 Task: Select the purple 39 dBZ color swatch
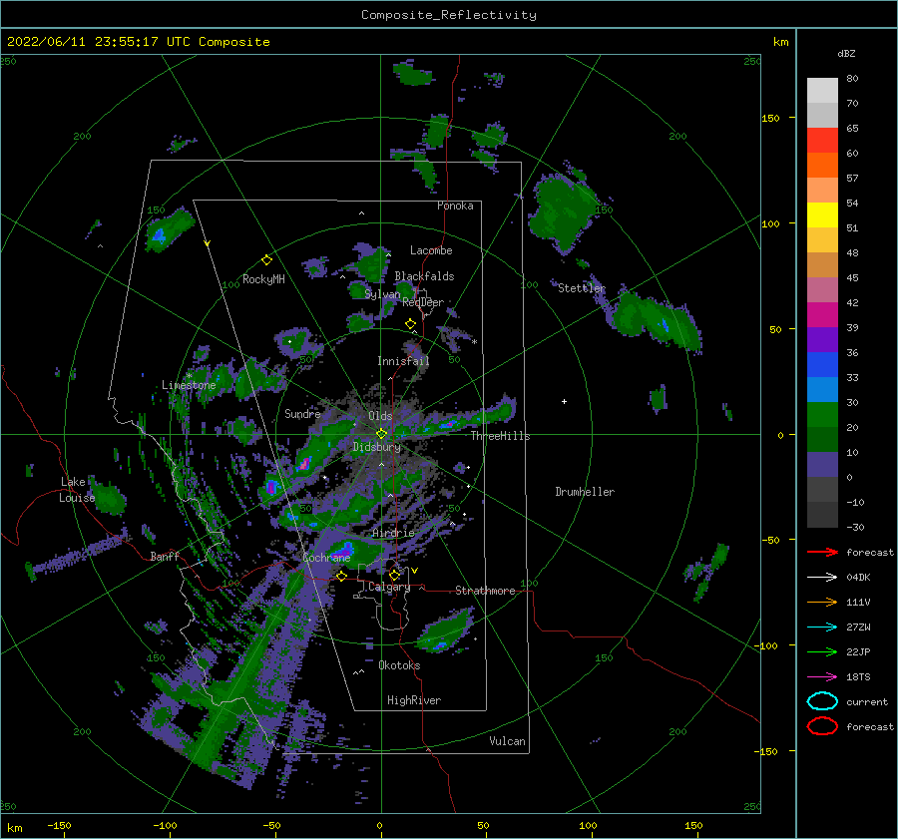pyautogui.click(x=822, y=340)
